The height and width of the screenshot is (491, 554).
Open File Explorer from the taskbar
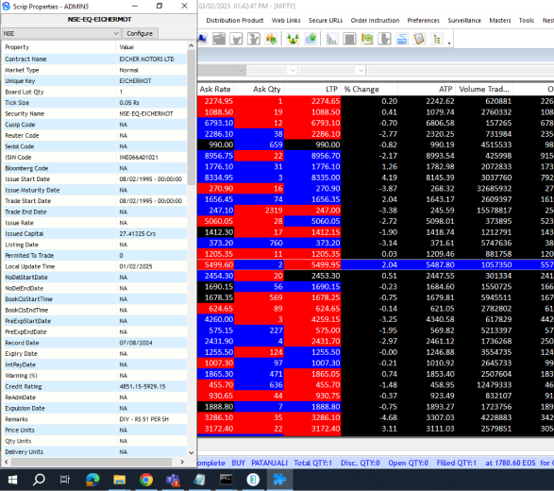click(x=120, y=480)
